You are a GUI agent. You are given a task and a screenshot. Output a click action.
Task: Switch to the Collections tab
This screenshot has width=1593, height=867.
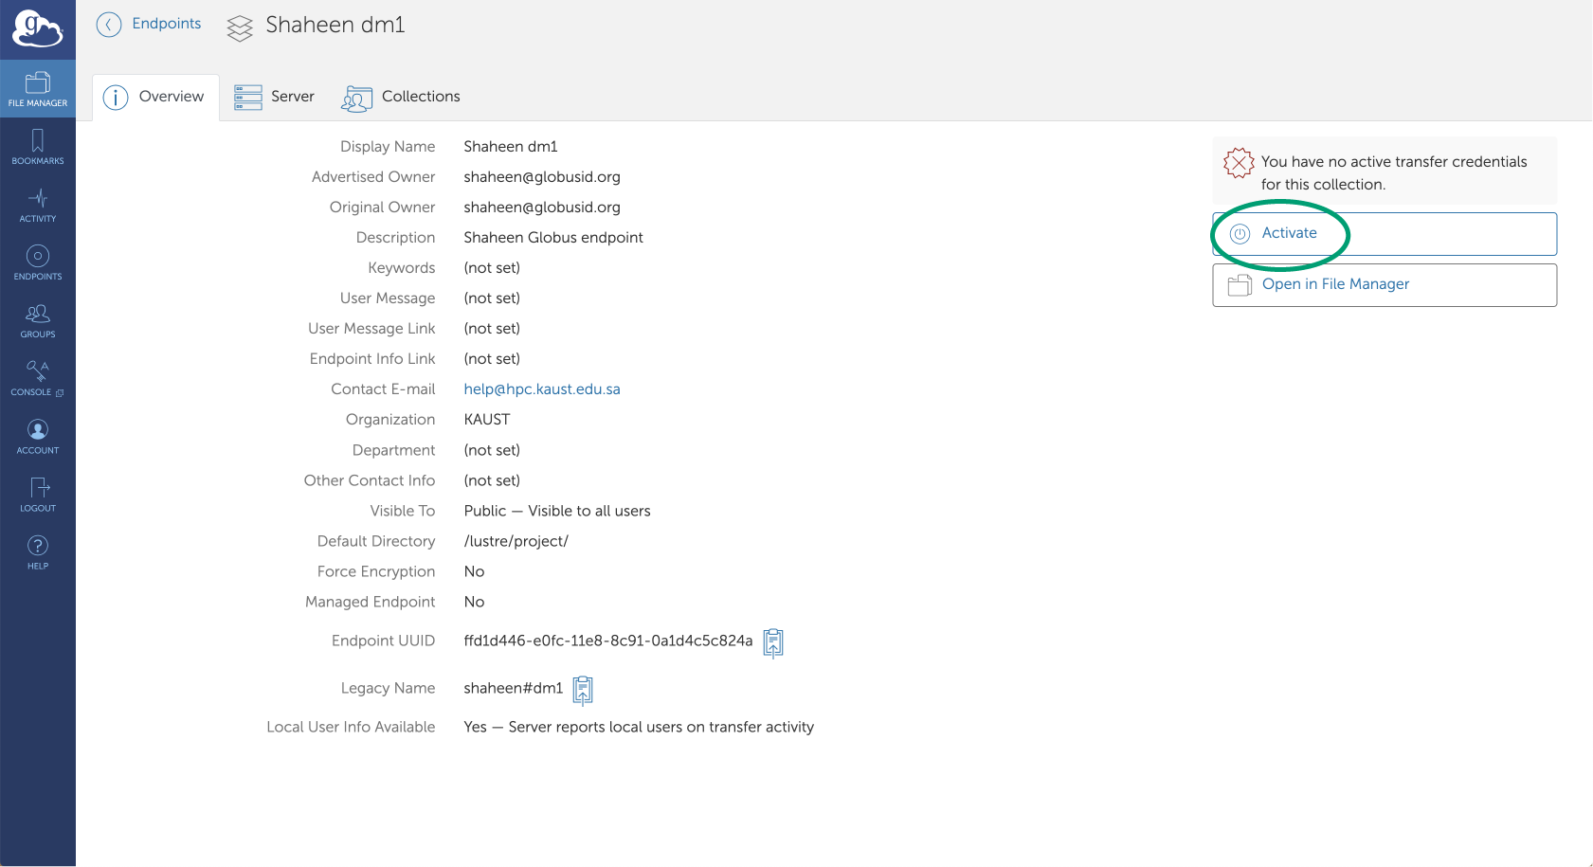click(x=401, y=97)
